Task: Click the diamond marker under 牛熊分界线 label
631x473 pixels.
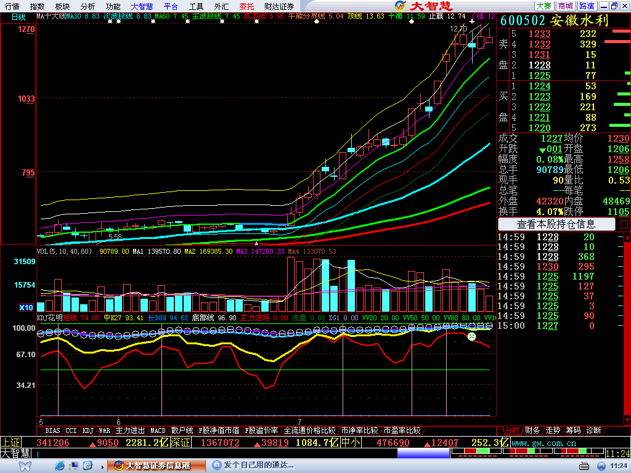Action: pos(317,22)
